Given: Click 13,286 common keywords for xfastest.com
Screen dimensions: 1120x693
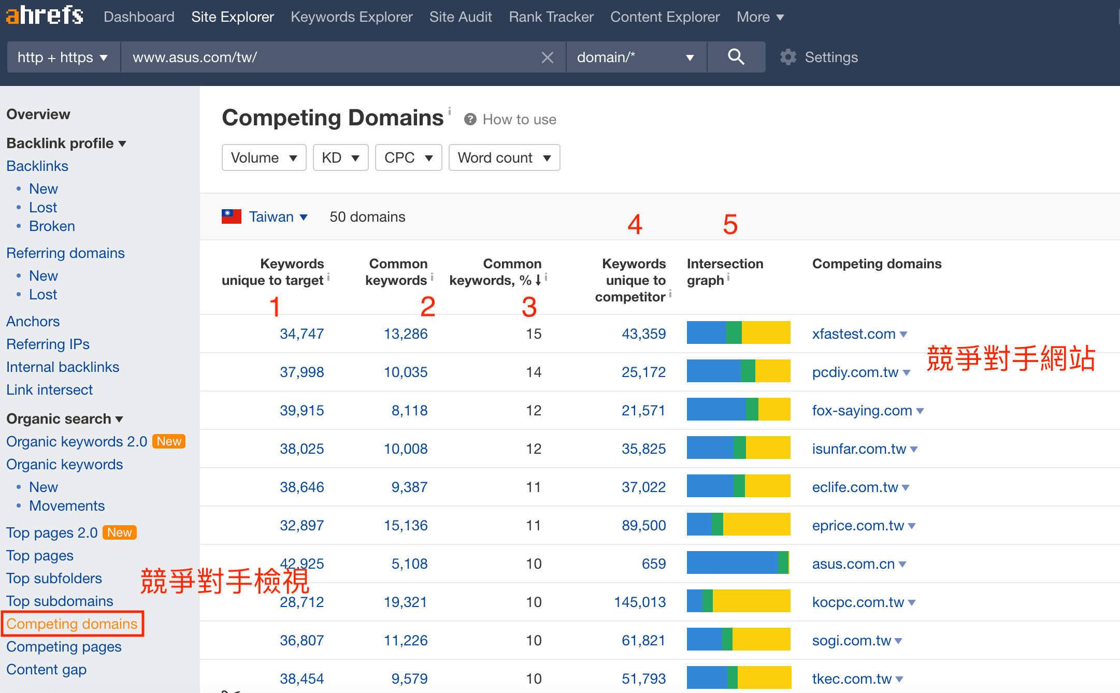Looking at the screenshot, I should [x=406, y=334].
